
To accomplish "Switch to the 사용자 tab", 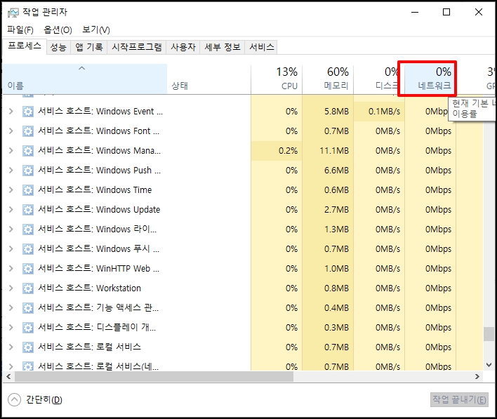I will click(x=183, y=47).
